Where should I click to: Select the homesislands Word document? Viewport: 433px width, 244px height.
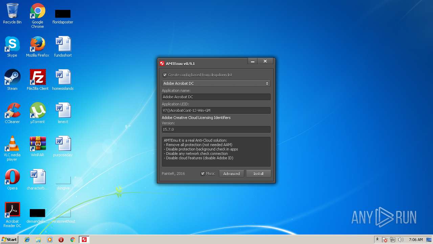(x=63, y=80)
